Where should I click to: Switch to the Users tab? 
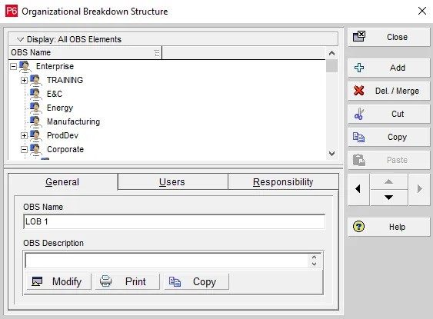(172, 182)
